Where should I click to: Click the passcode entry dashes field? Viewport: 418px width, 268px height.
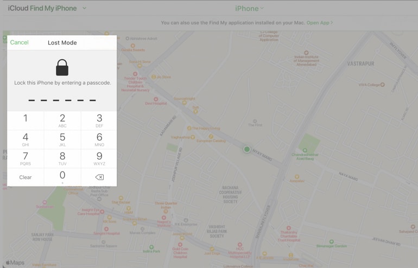tap(62, 100)
